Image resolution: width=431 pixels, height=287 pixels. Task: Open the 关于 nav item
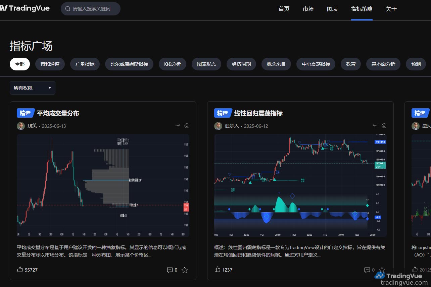pos(391,9)
